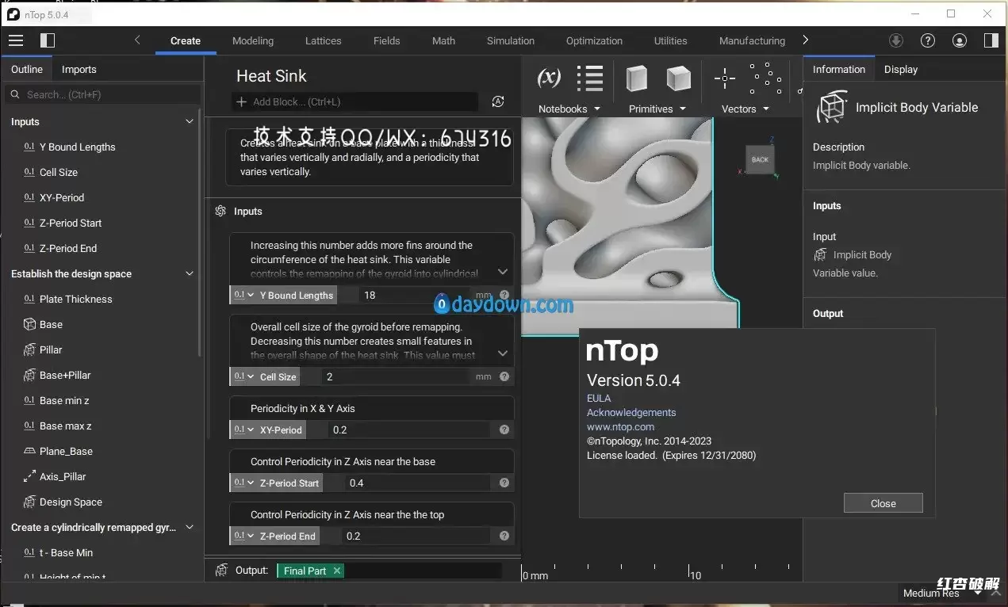Switch to the Lattices ribbon tab
The image size is (1008, 607).
point(324,40)
